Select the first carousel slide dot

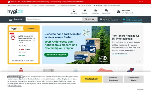point(127,62)
